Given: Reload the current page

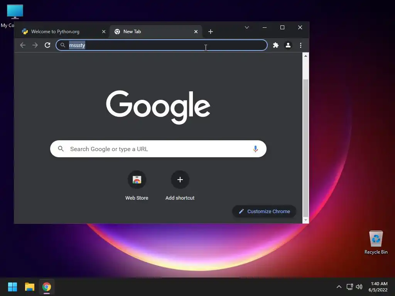Looking at the screenshot, I should coord(47,45).
